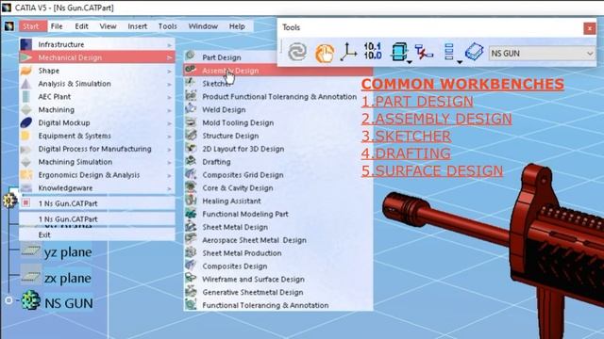Click 2D Layout for 3D Design icon
Image resolution: width=604 pixels, height=339 pixels.
pos(191,148)
